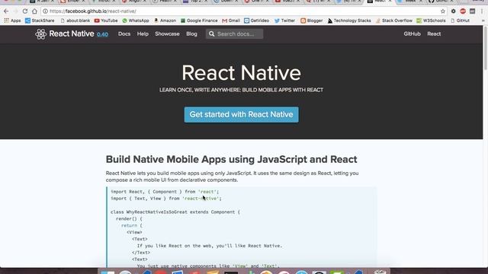Click code line 'If you like React on the web'
Viewport: 488px width, 274px height.
tap(210, 246)
